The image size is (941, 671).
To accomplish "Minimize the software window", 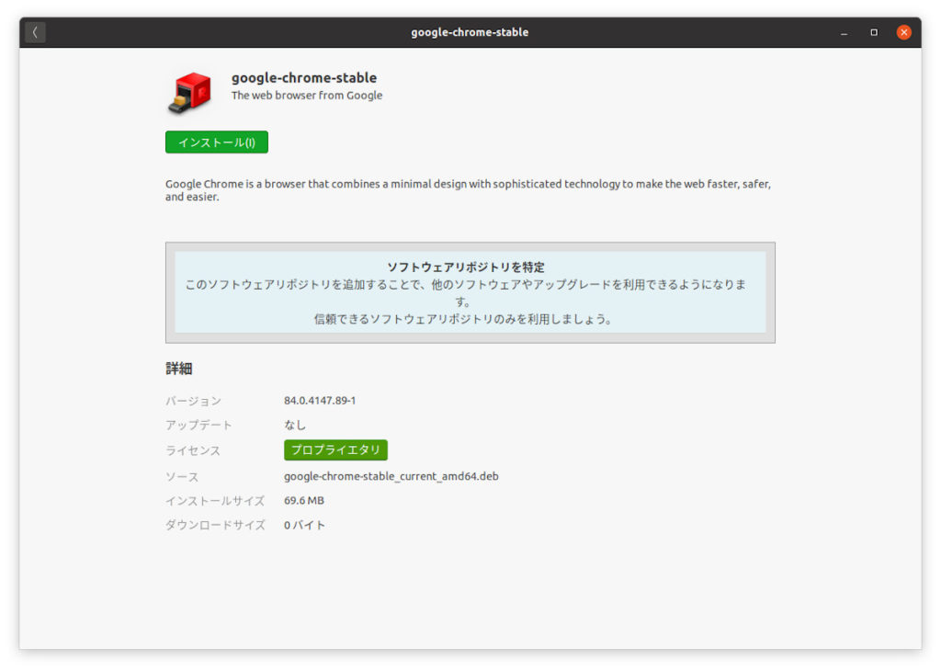I will pos(844,33).
